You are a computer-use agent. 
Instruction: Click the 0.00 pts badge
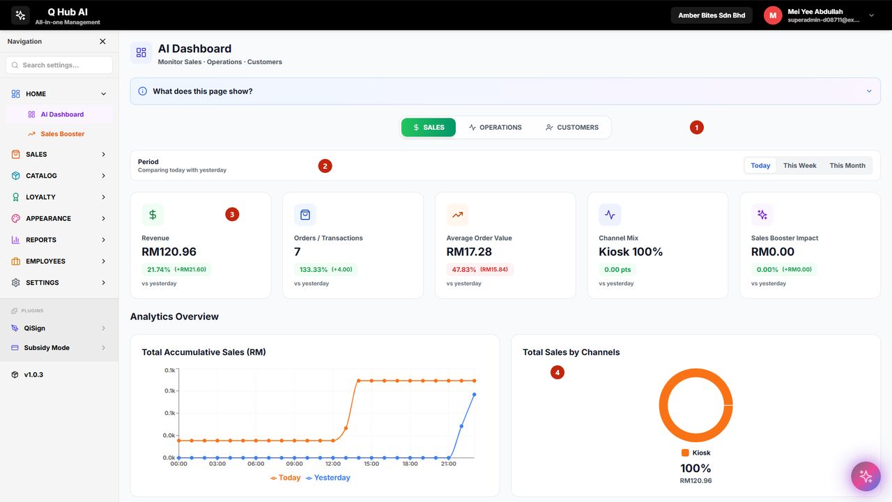coord(617,269)
